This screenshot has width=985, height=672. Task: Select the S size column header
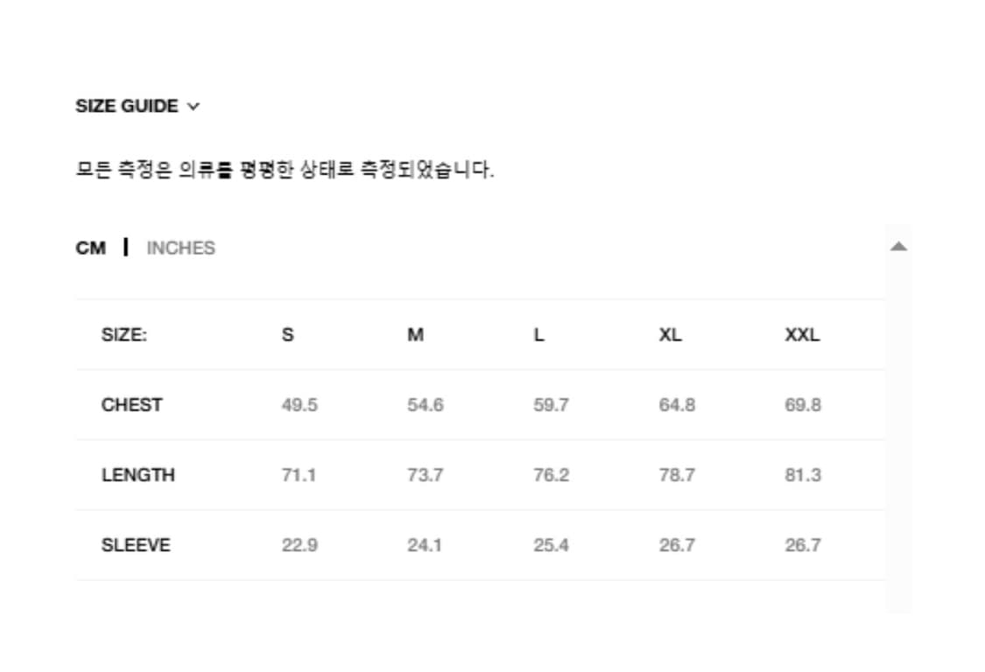[x=288, y=335]
